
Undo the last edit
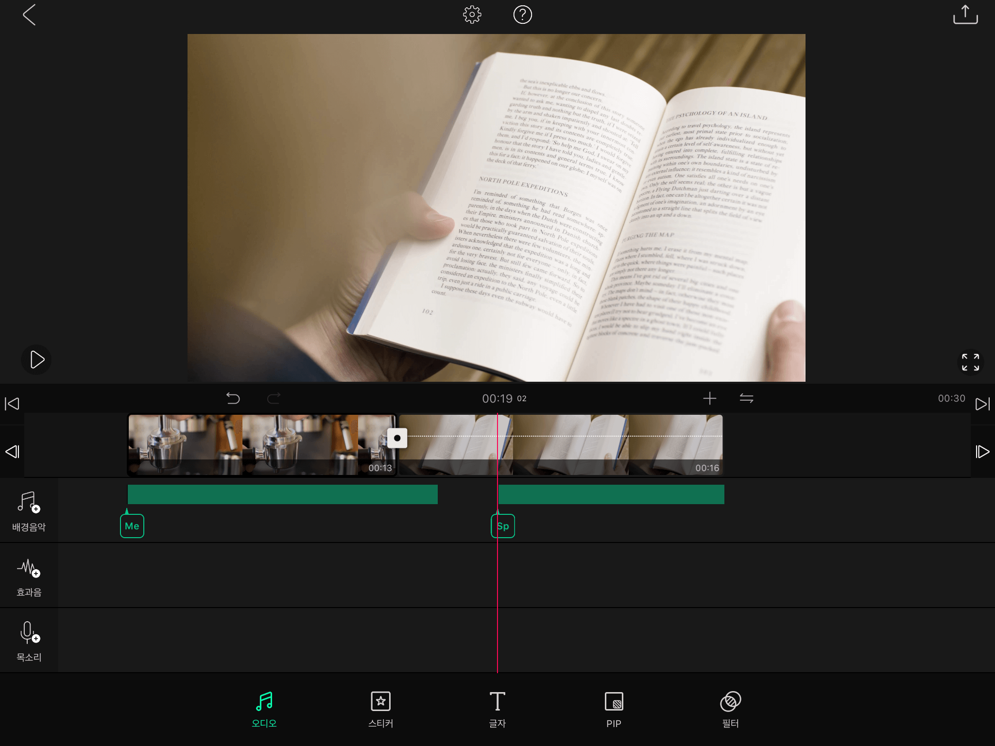[x=233, y=399]
